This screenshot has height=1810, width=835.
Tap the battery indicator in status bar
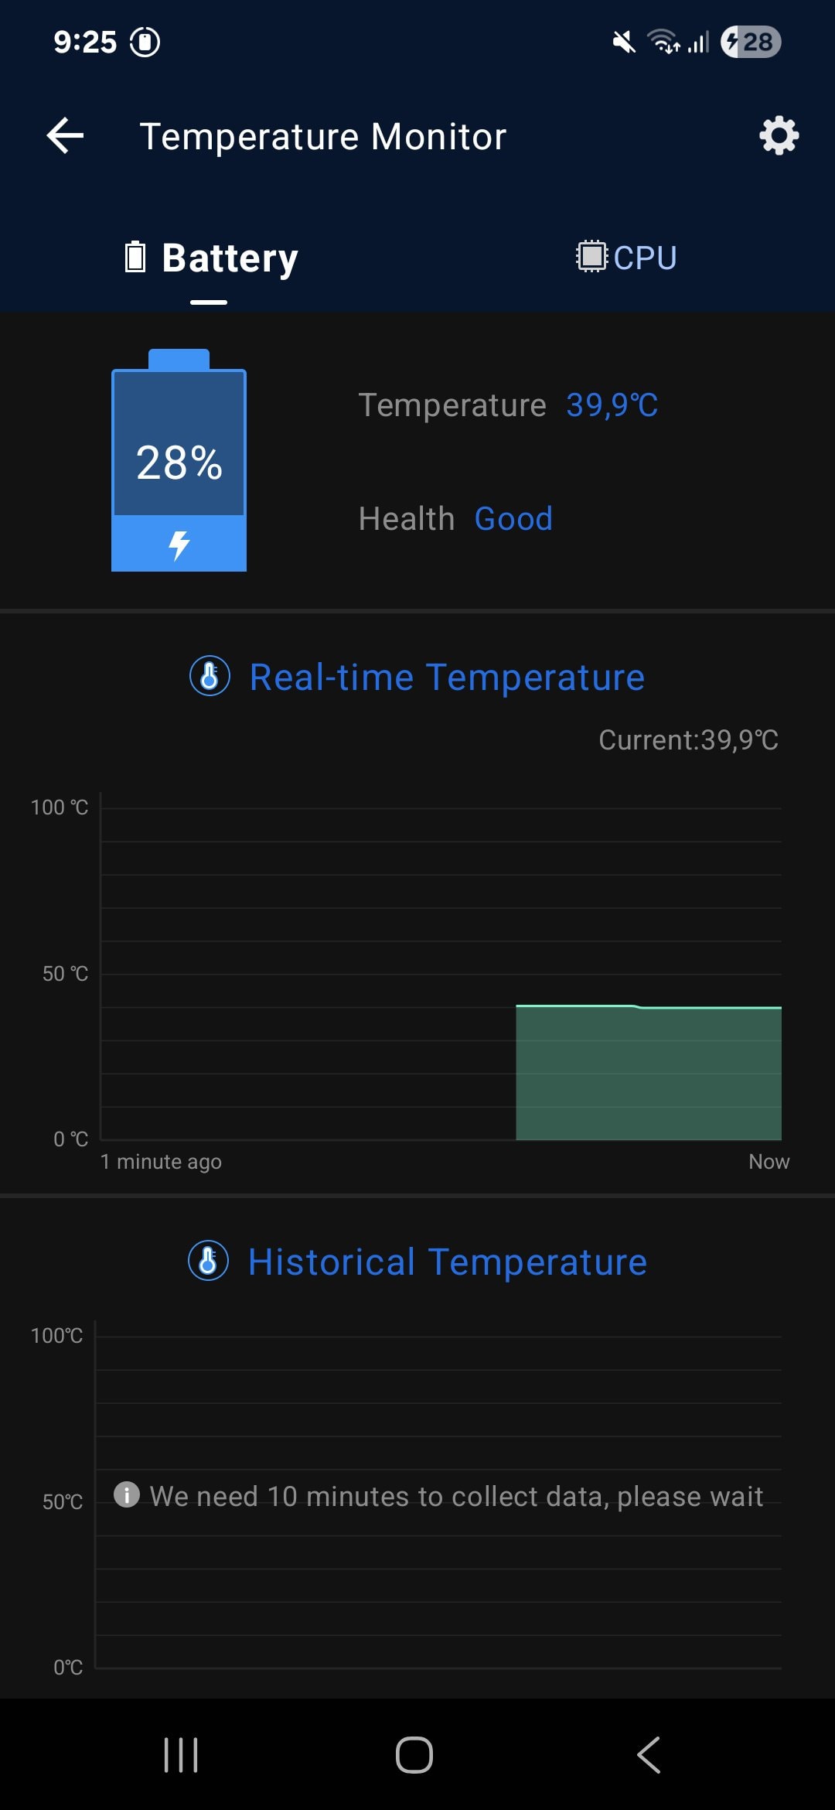coord(750,42)
